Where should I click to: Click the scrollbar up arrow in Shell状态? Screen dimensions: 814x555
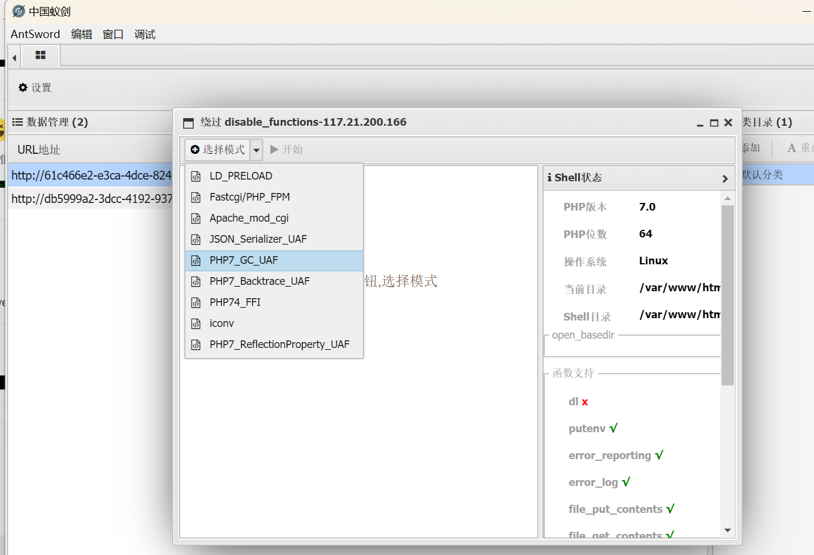727,198
